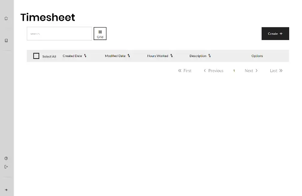Image resolution: width=302 pixels, height=196 pixels.
Task: Switch to Grid view
Action: [x=100, y=34]
